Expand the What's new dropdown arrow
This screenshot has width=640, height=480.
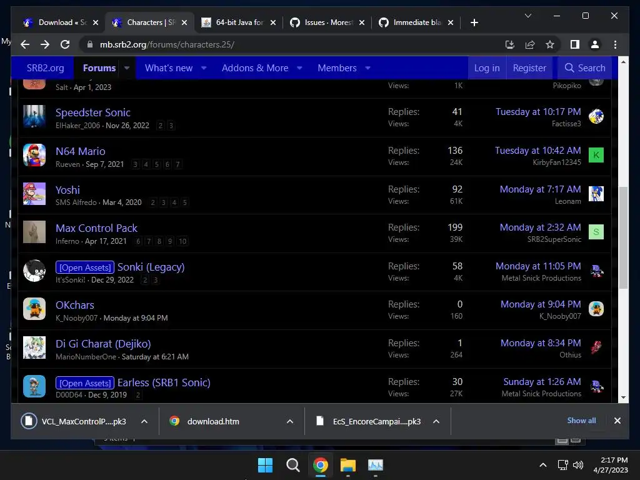204,68
